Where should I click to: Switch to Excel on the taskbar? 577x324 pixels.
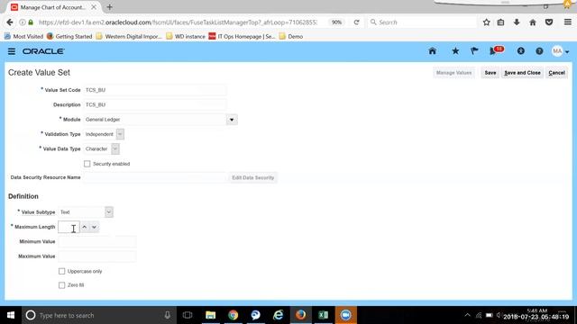[x=323, y=315]
